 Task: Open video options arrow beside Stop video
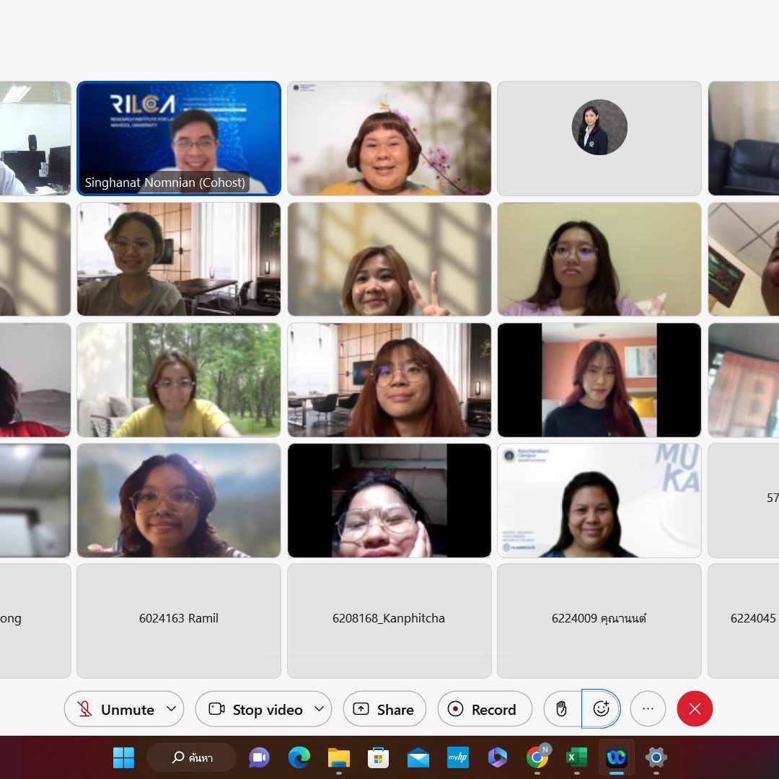click(x=319, y=709)
